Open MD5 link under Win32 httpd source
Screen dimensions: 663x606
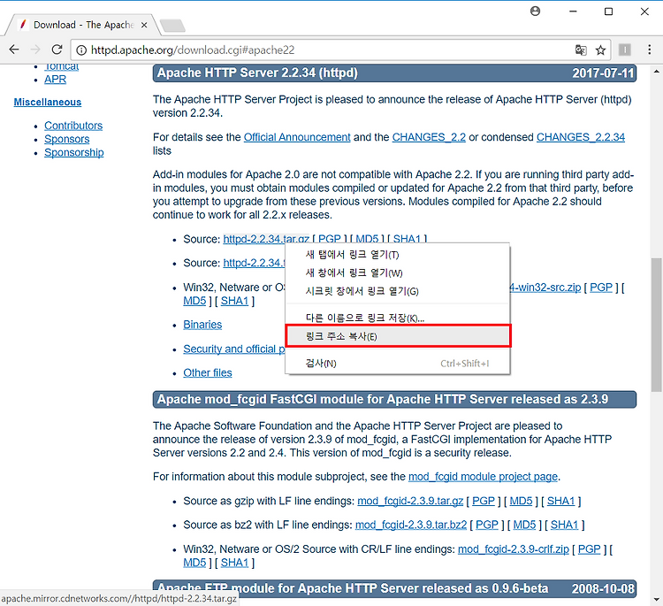pos(194,301)
